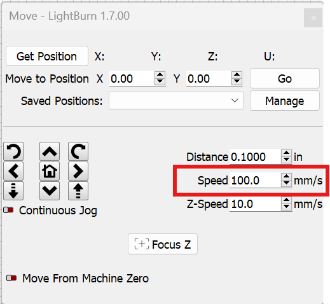The image size is (330, 304).
Task: Increase Z-Speed with the up stepper arrow
Action: pos(286,200)
